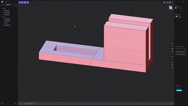
Task: Collapse the Curves tree group
Action: tap(2, 17)
